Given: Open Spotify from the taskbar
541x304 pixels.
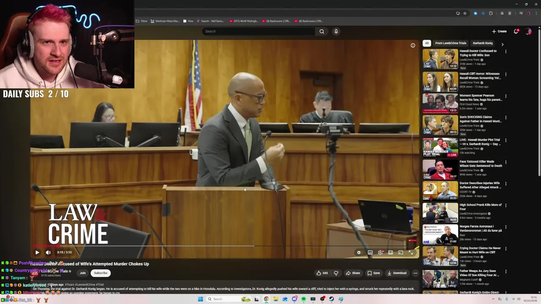Looking at the screenshot, I should point(303,299).
